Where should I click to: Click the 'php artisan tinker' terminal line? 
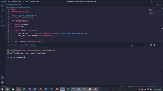click(14, 52)
